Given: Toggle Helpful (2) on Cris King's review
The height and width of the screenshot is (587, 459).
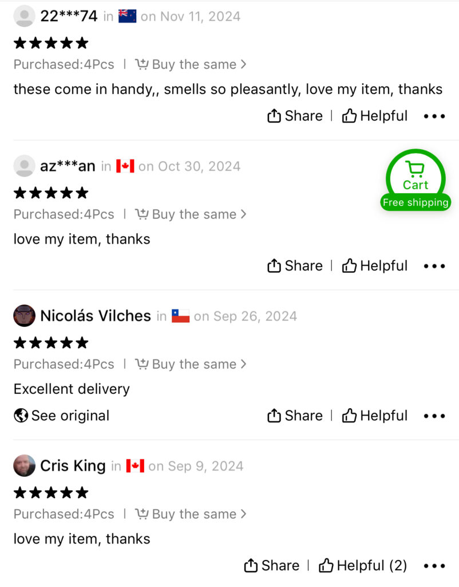Looking at the screenshot, I should pos(363,565).
